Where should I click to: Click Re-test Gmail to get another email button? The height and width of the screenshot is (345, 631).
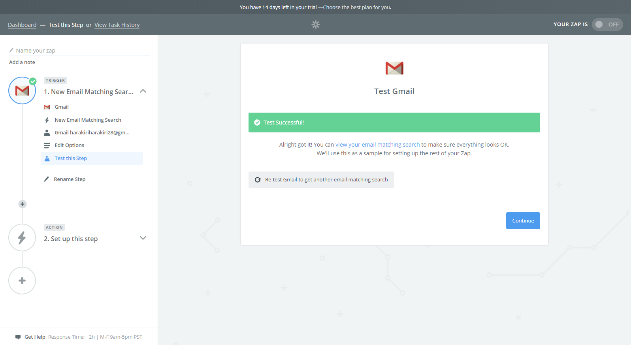(321, 180)
